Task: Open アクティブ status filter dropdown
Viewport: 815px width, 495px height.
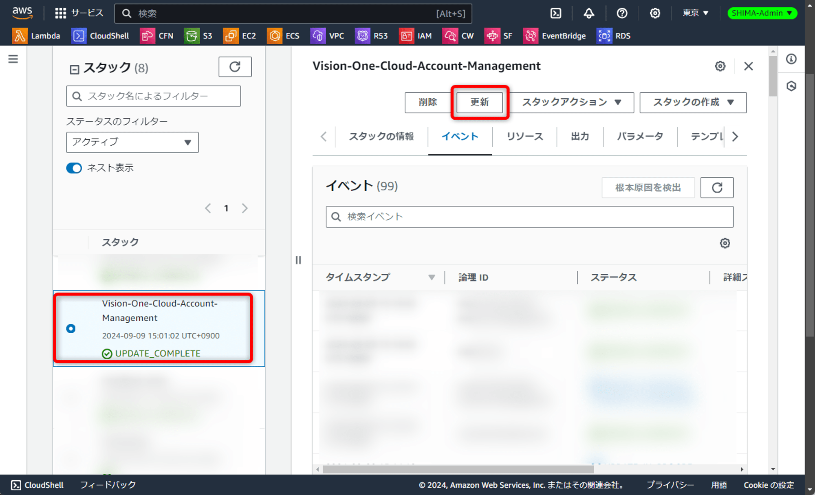Action: click(x=132, y=142)
